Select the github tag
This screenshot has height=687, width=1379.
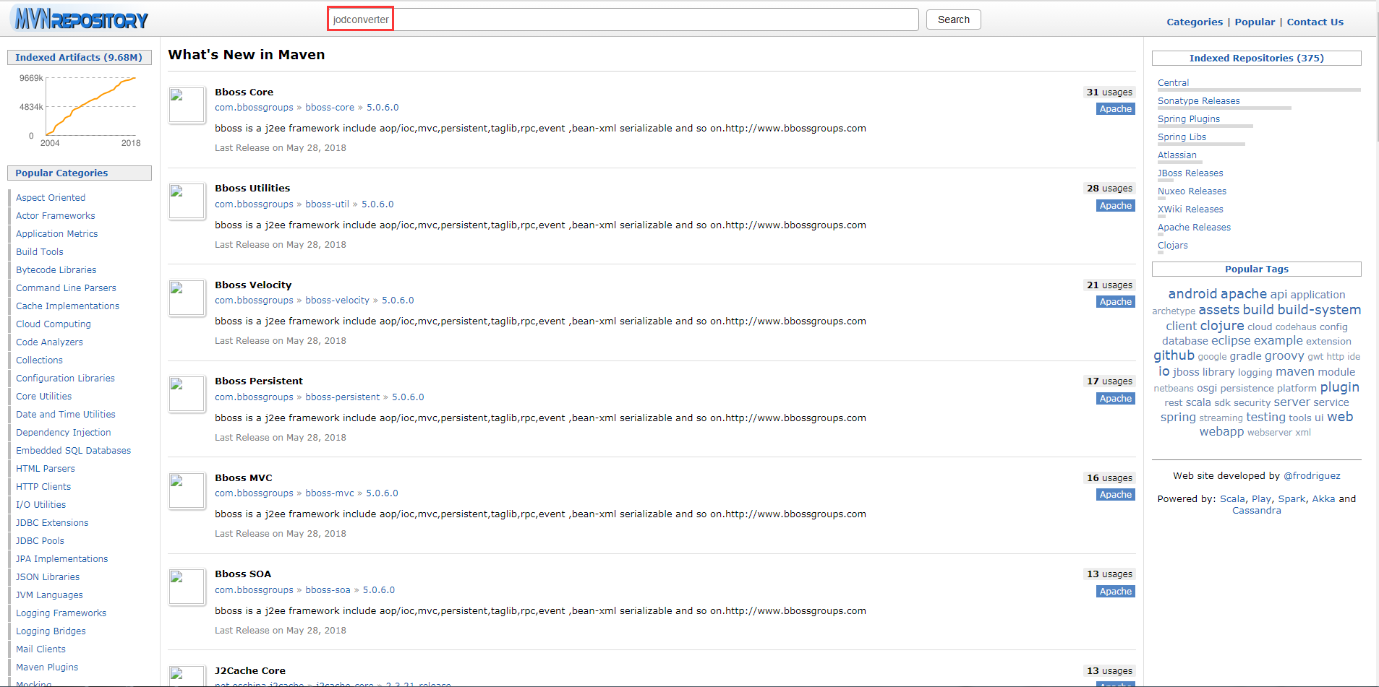pyautogui.click(x=1174, y=355)
